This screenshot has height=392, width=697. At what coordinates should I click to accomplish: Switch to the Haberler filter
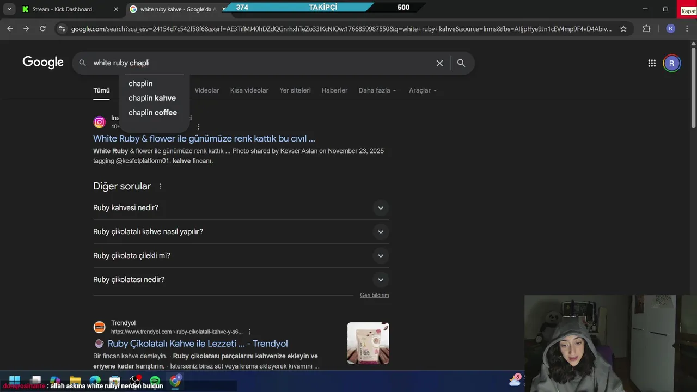(334, 90)
